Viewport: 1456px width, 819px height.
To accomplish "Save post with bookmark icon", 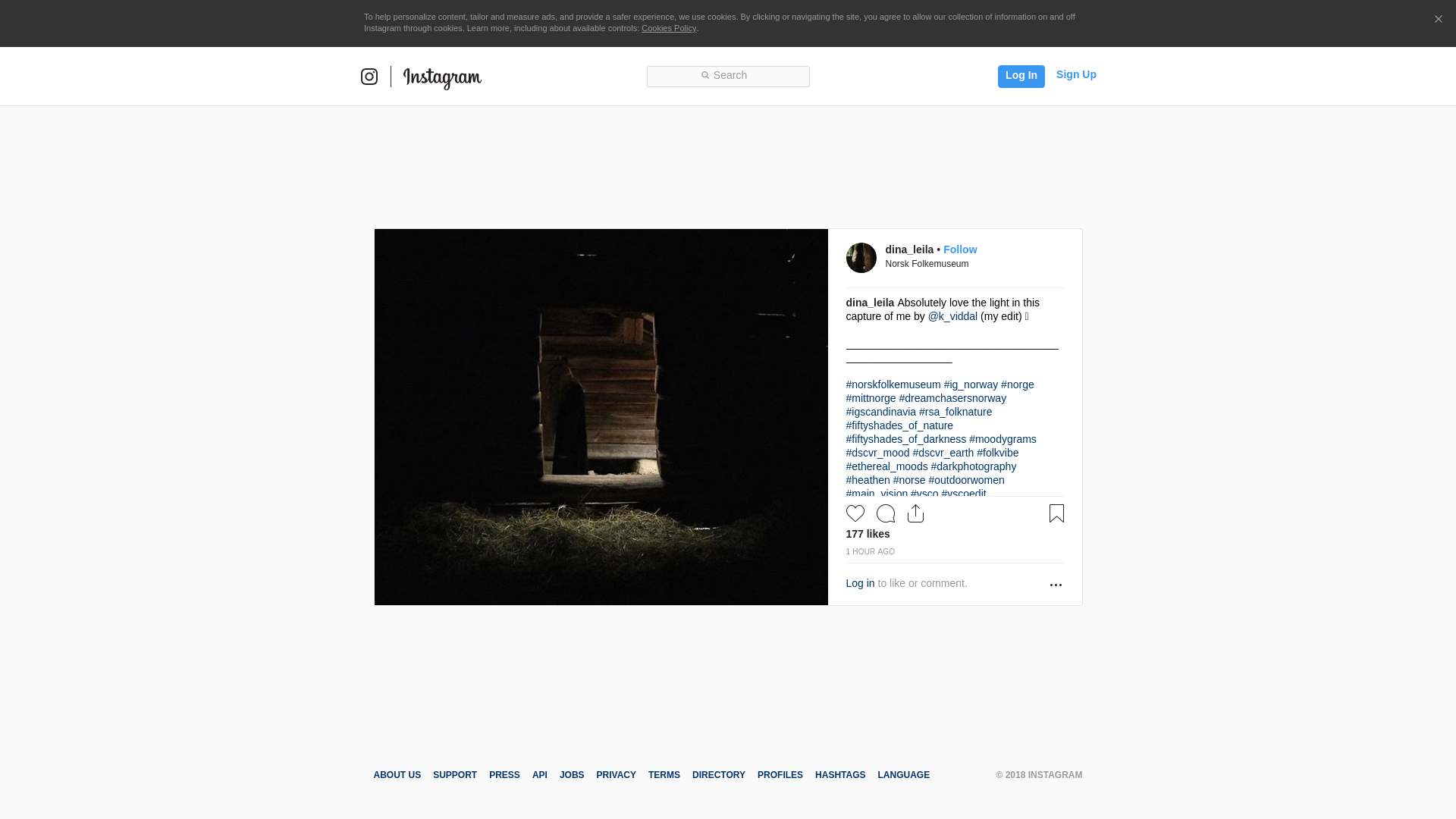I will point(1056,513).
